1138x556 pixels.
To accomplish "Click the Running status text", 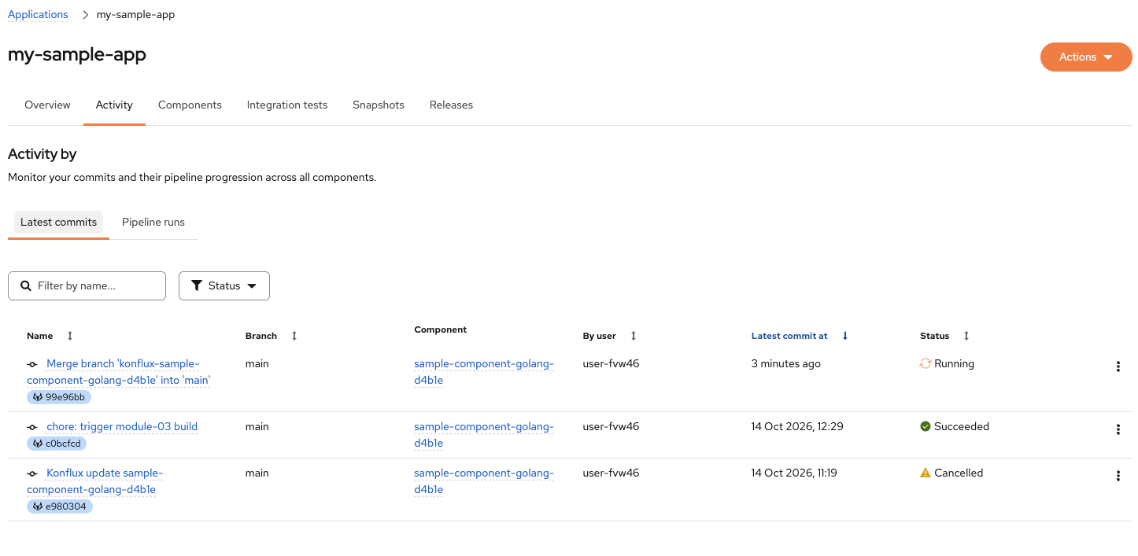I will coord(955,363).
